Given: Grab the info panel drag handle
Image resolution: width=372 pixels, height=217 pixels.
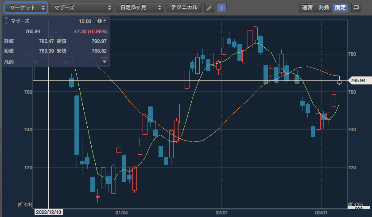Looking at the screenshot, I should click(x=6, y=21).
